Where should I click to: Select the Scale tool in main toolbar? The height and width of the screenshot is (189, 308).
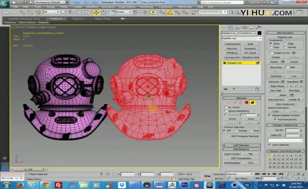[x=111, y=13]
